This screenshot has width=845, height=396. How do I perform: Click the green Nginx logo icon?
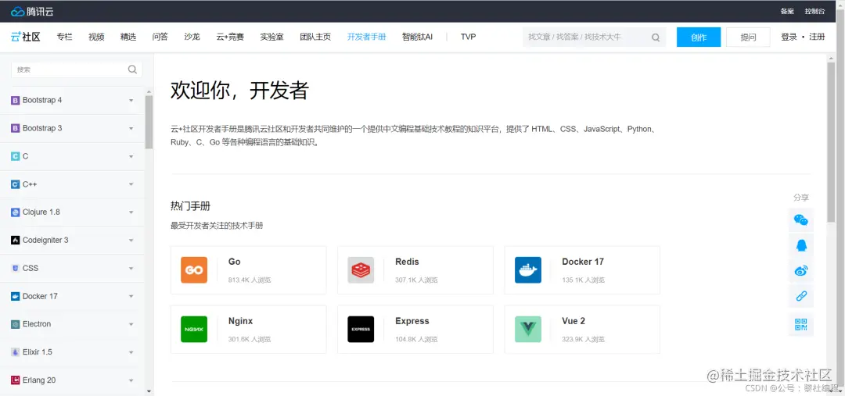click(x=194, y=330)
